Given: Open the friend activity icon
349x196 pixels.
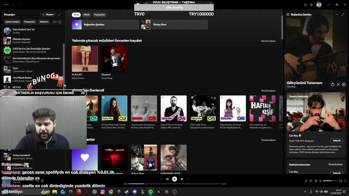Looking at the screenshot, I should pyautogui.click(x=311, y=5).
